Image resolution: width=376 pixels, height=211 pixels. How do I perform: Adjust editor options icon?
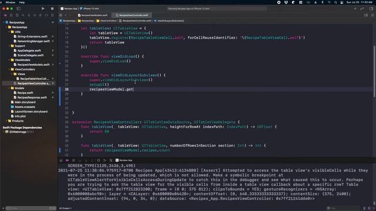366,15
